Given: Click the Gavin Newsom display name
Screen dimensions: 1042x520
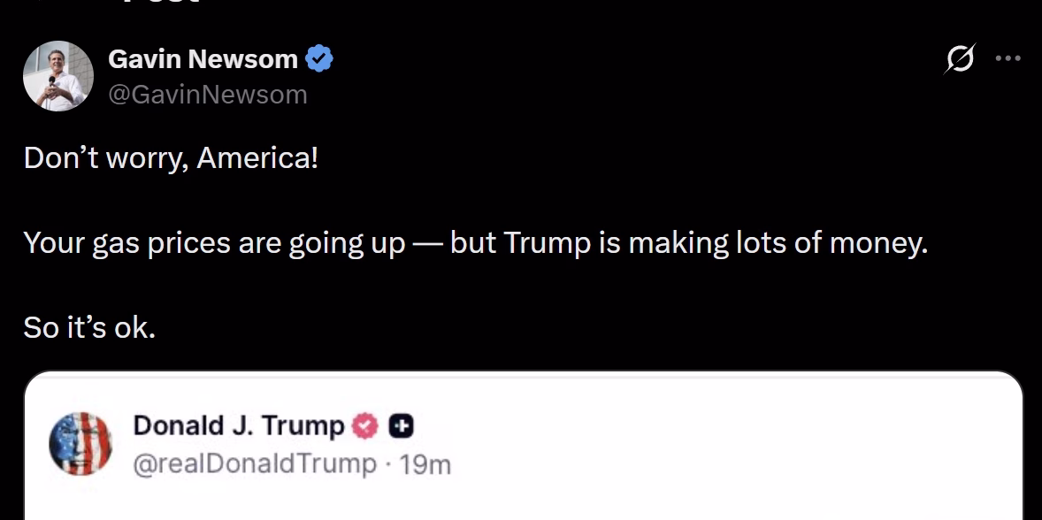Looking at the screenshot, I should 203,59.
